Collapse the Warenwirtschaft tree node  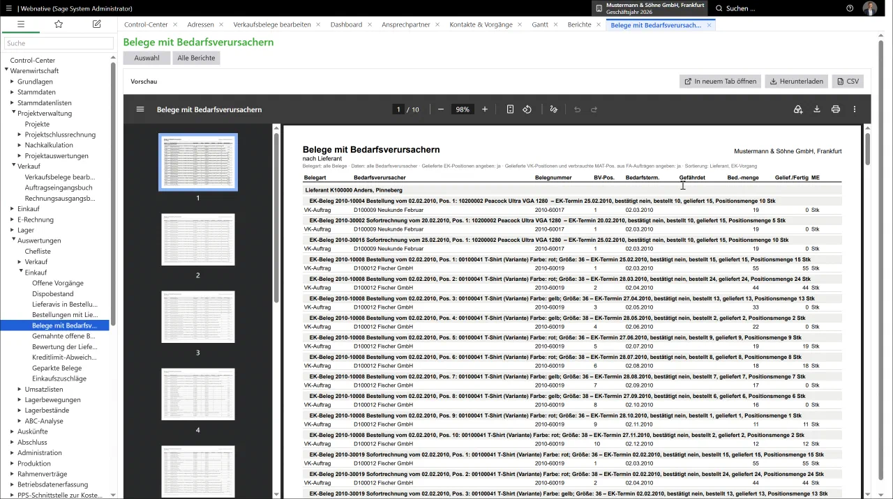coord(6,70)
